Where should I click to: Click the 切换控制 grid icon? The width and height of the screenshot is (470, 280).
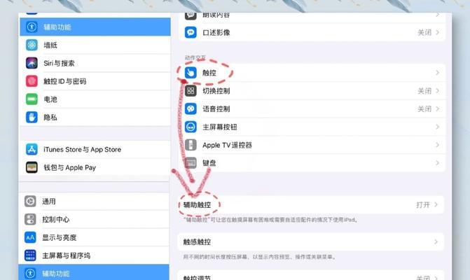click(191, 91)
